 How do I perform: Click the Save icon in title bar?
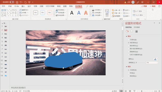point(17,2)
